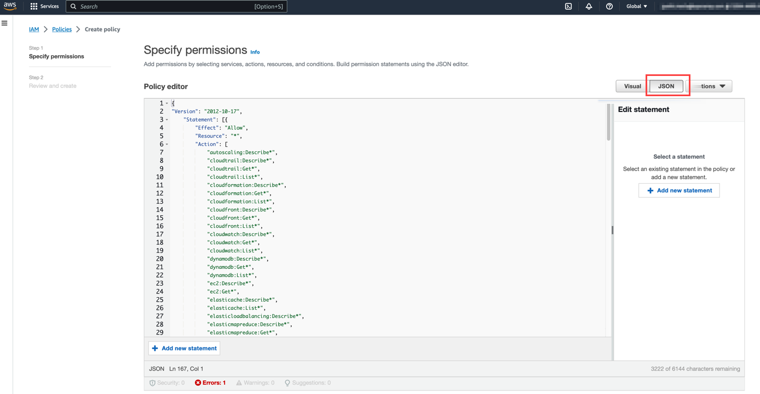Click the Edit statement panel heading
Image resolution: width=760 pixels, height=394 pixels.
644,109
